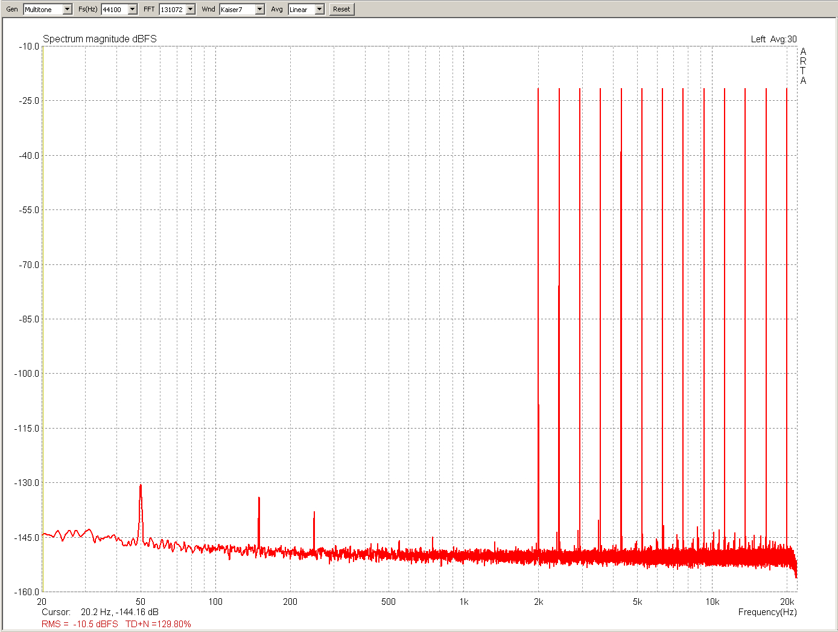Click the Cursor 20.2 Hz readout
Screen dimensions: 838x632
(x=100, y=612)
